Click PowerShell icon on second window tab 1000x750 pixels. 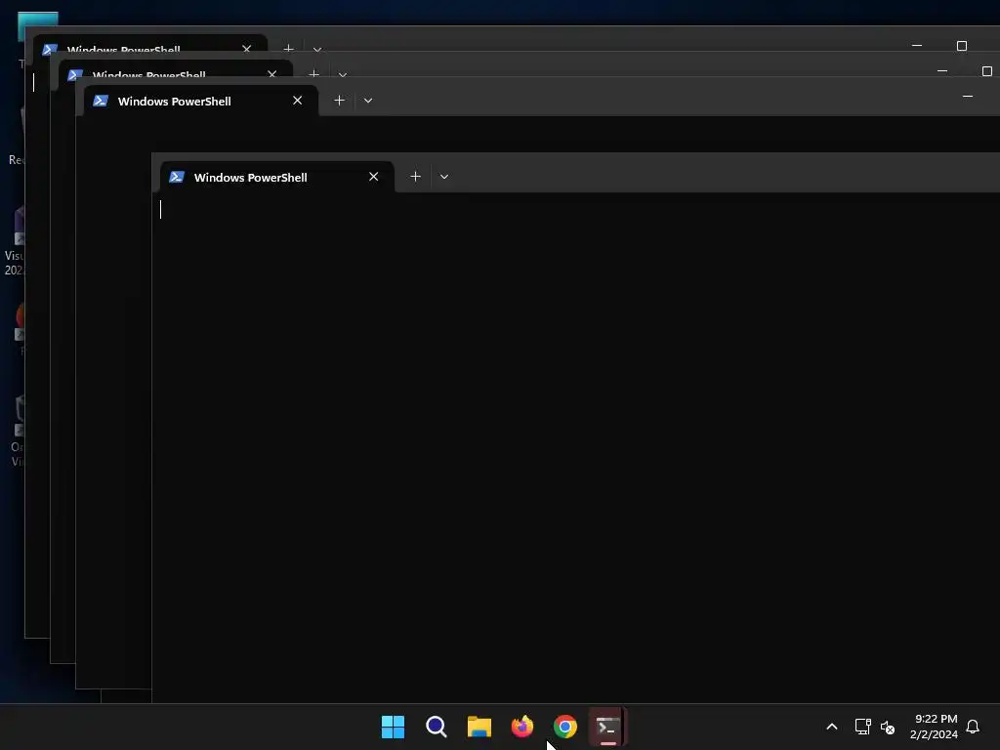101,101
